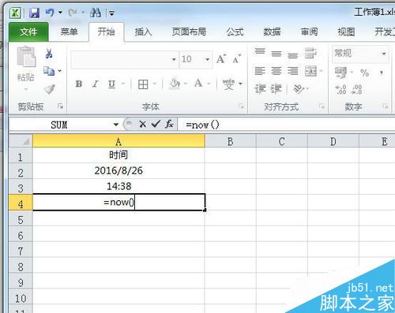
Task: Click the Cancel X in formula bar
Action: (x=142, y=124)
